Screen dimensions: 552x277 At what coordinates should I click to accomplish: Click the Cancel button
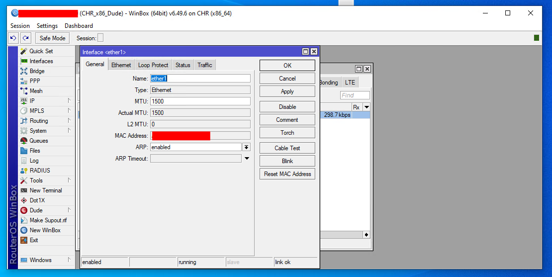coord(287,79)
